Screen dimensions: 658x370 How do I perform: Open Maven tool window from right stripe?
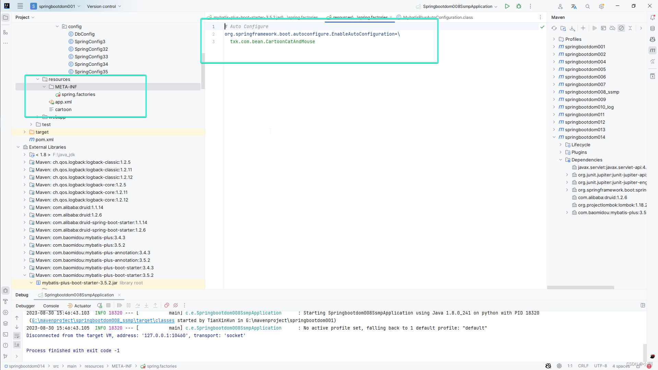coord(653,50)
